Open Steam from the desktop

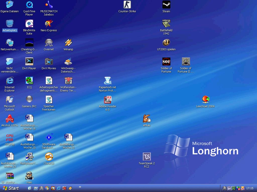[166, 4]
